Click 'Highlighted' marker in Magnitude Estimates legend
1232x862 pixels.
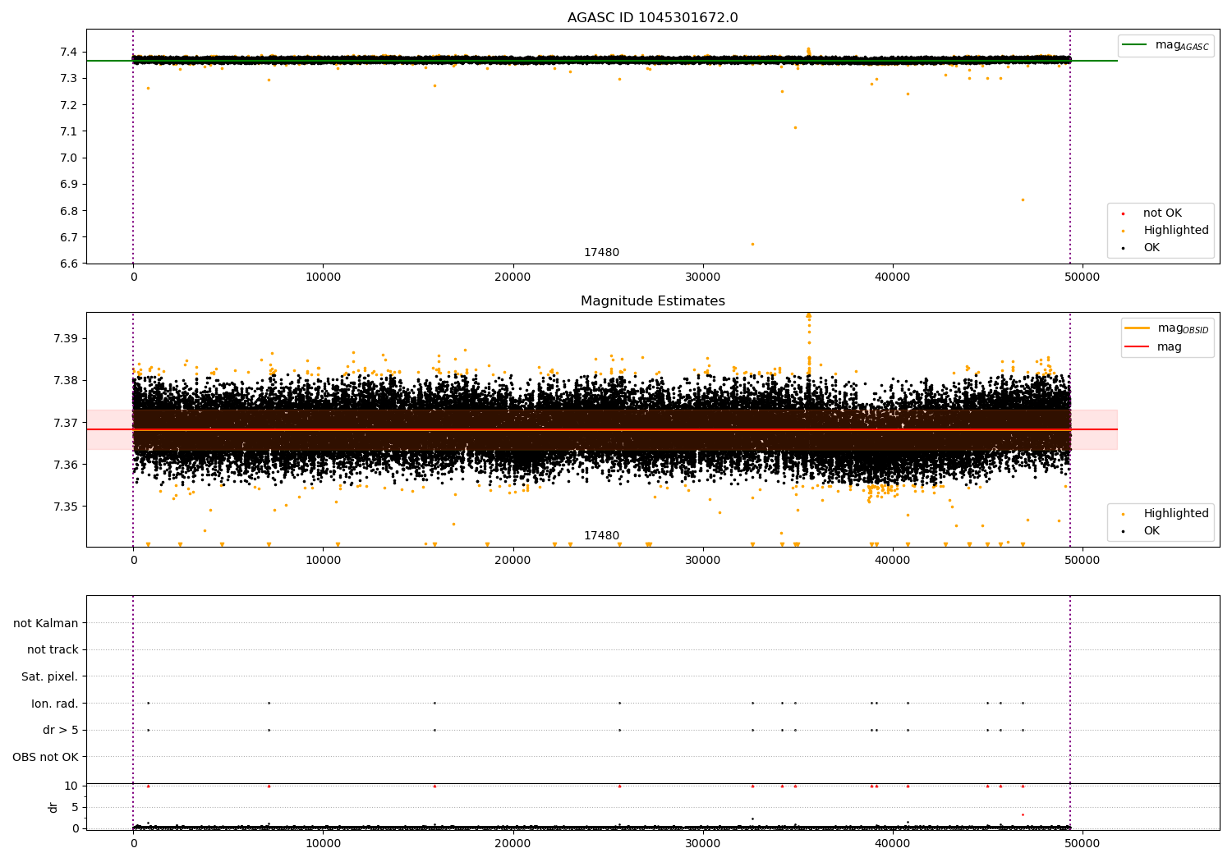point(1123,514)
